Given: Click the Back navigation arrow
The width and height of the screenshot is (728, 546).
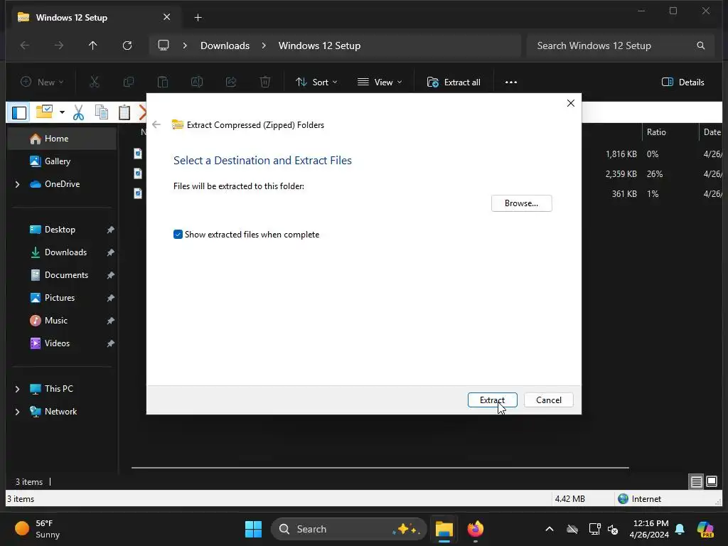Looking at the screenshot, I should coord(25,45).
